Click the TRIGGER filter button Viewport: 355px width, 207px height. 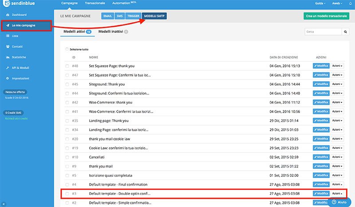tap(133, 16)
